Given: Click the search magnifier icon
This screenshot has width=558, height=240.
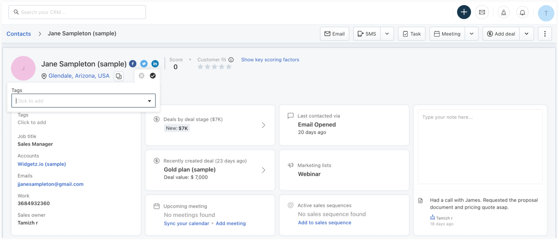Looking at the screenshot, I should (16, 12).
